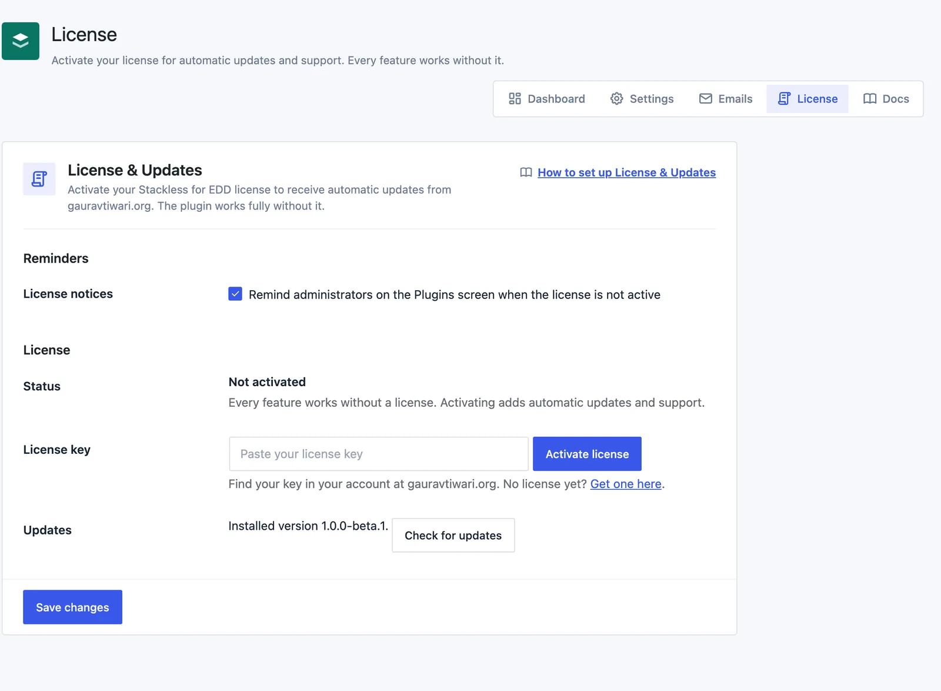
Task: Click the Settings gear icon
Action: point(616,99)
